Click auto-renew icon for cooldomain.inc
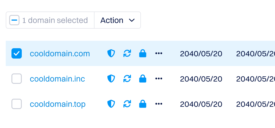Viewport: 275px width, 128px height. (x=127, y=79)
